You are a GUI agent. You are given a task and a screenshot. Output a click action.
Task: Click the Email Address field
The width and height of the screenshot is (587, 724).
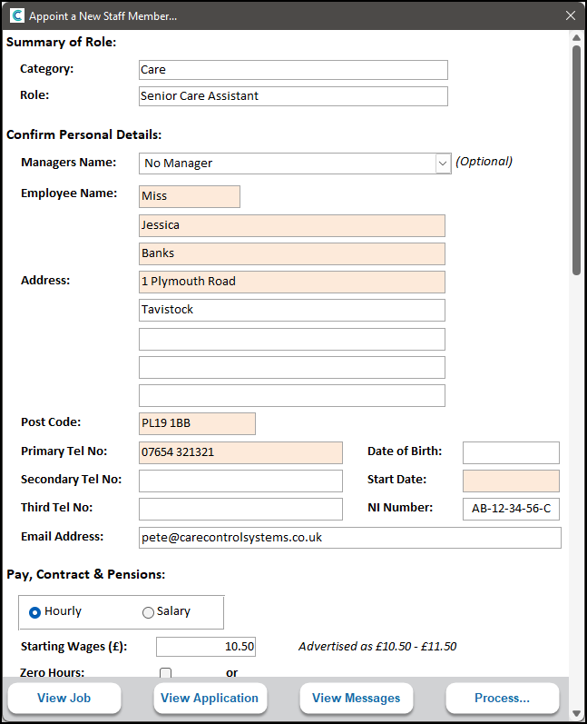coord(349,538)
